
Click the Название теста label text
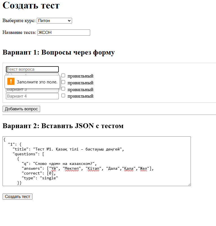tap(19, 33)
